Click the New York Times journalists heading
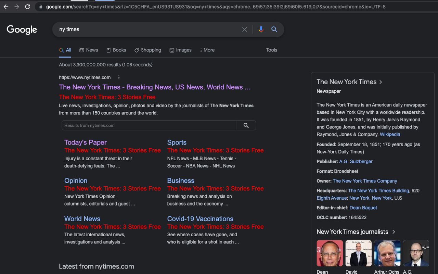 tap(352, 232)
